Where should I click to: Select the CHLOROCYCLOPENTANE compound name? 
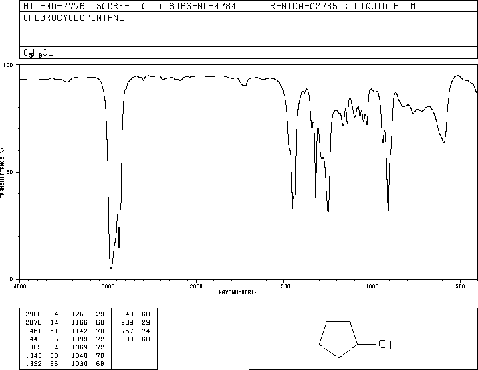(x=74, y=17)
